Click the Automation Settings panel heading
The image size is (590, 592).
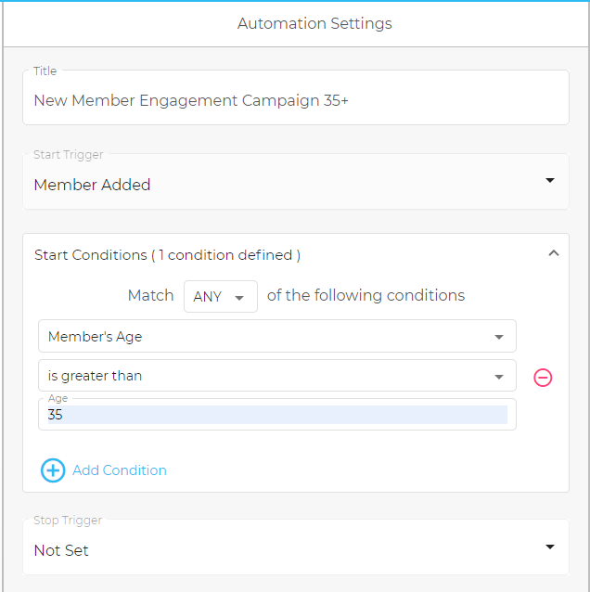[314, 23]
